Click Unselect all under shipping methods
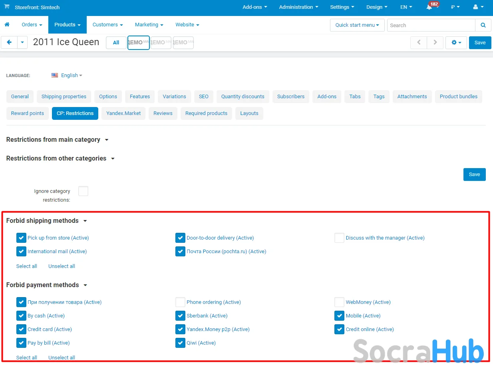Screen dimensions: 493x365 [x=62, y=266]
